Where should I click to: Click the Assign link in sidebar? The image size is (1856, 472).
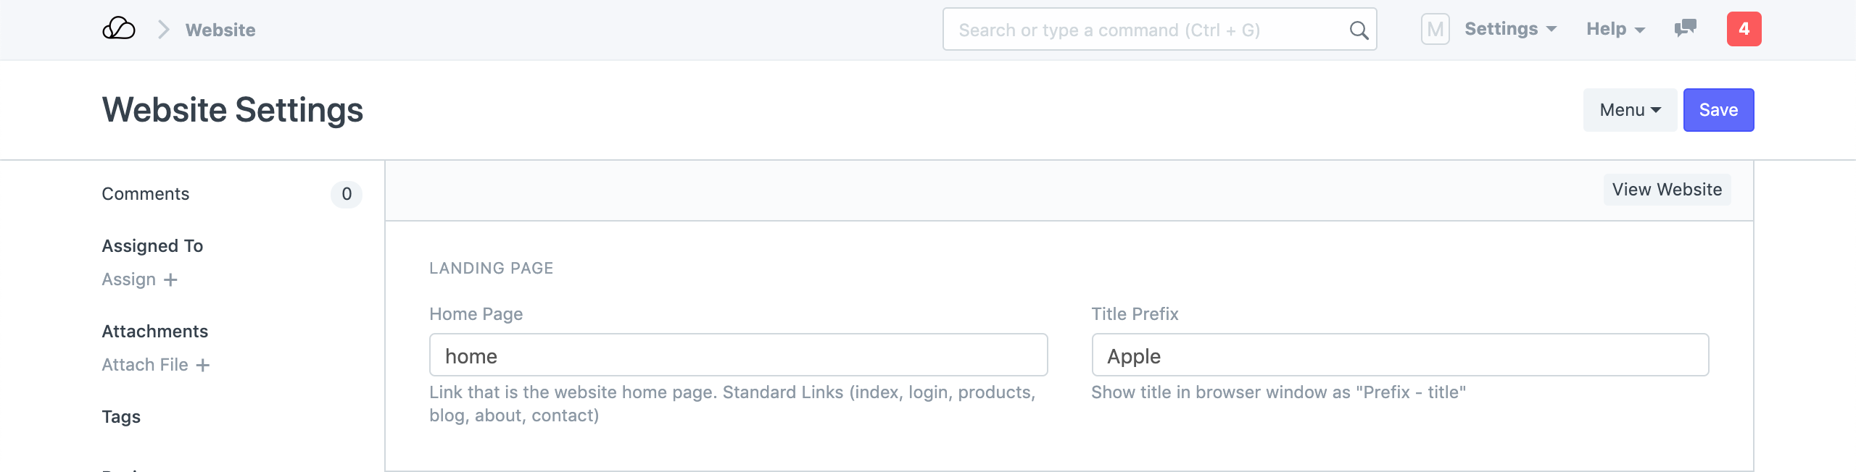pos(129,280)
